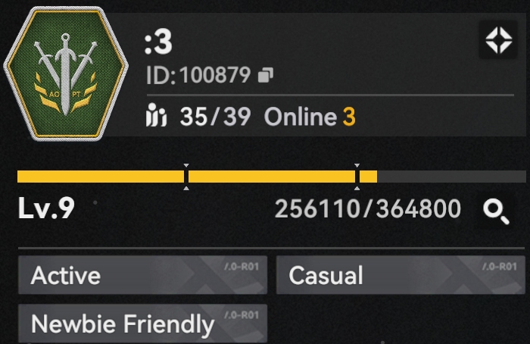Select the Casual tag
This screenshot has width=530, height=344.
401,274
